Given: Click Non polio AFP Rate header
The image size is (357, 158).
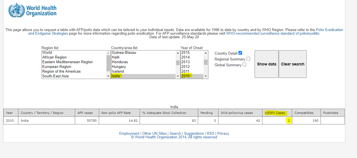Looking at the screenshot, I should (119, 113).
